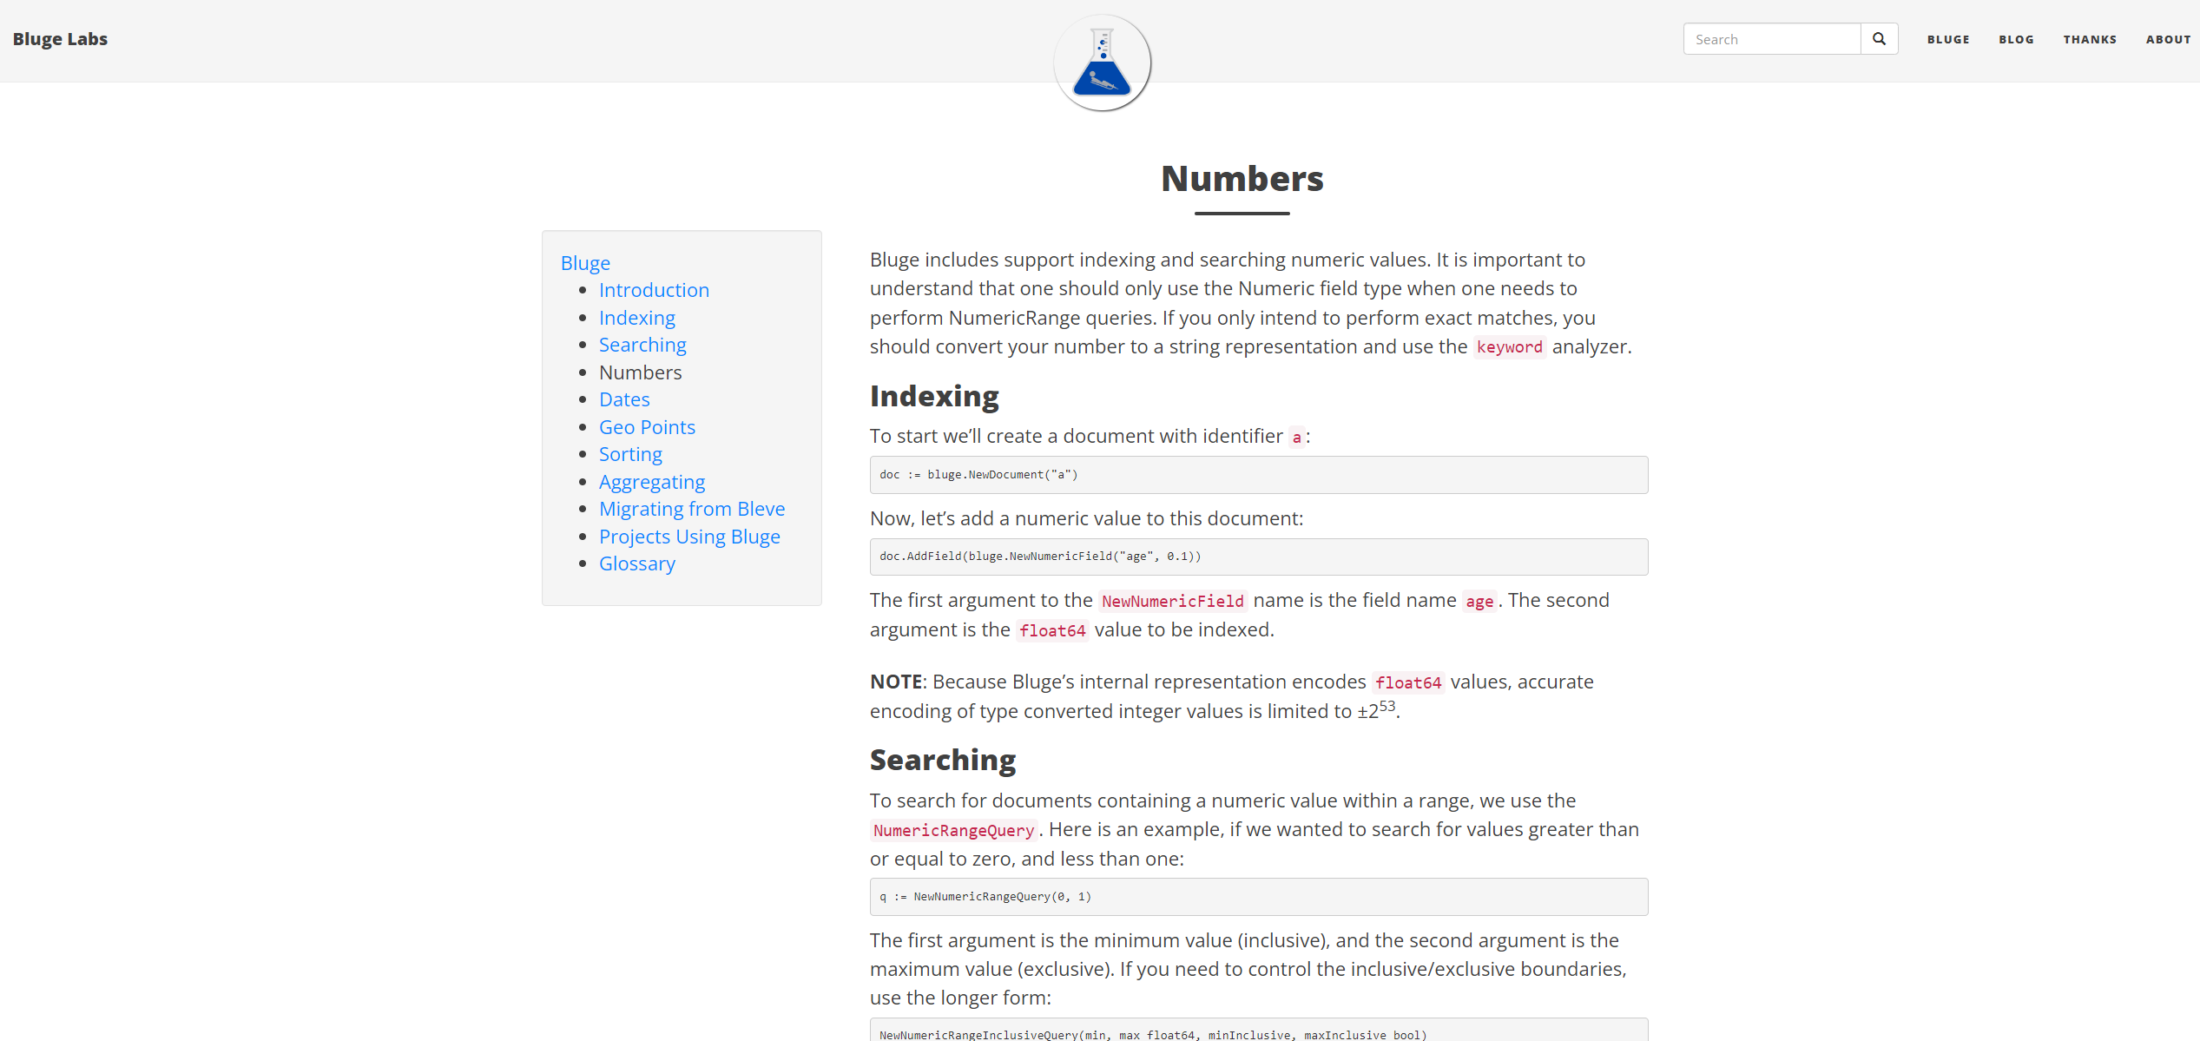Screen dimensions: 2200x1041
Task: Click the bold NOTE label
Action: tap(896, 682)
